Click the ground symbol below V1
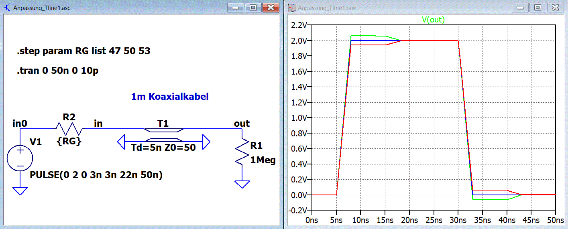 point(20,190)
